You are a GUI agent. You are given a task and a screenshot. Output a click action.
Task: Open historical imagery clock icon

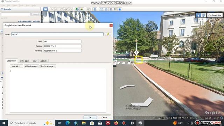click(x=77, y=9)
